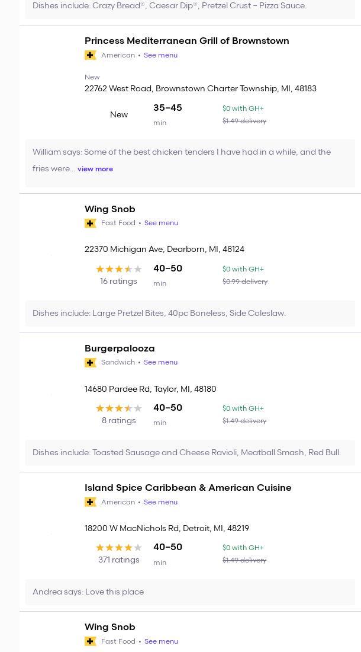Image resolution: width=361 pixels, height=652 pixels.
Task: Click the GH+ badge under Island Spice Caribbean
Action: click(91, 502)
